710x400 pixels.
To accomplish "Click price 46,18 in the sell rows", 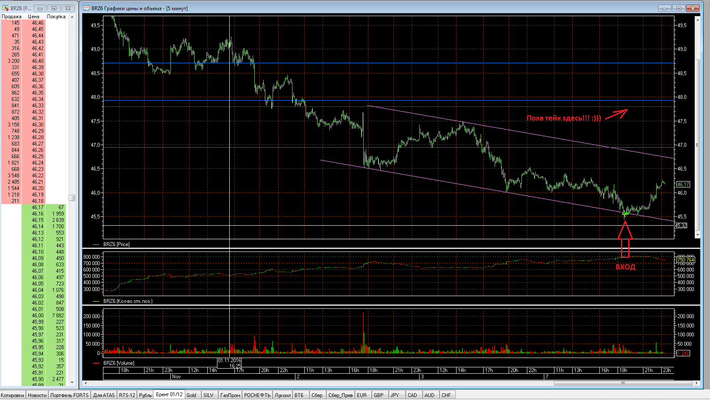I will click(x=38, y=201).
